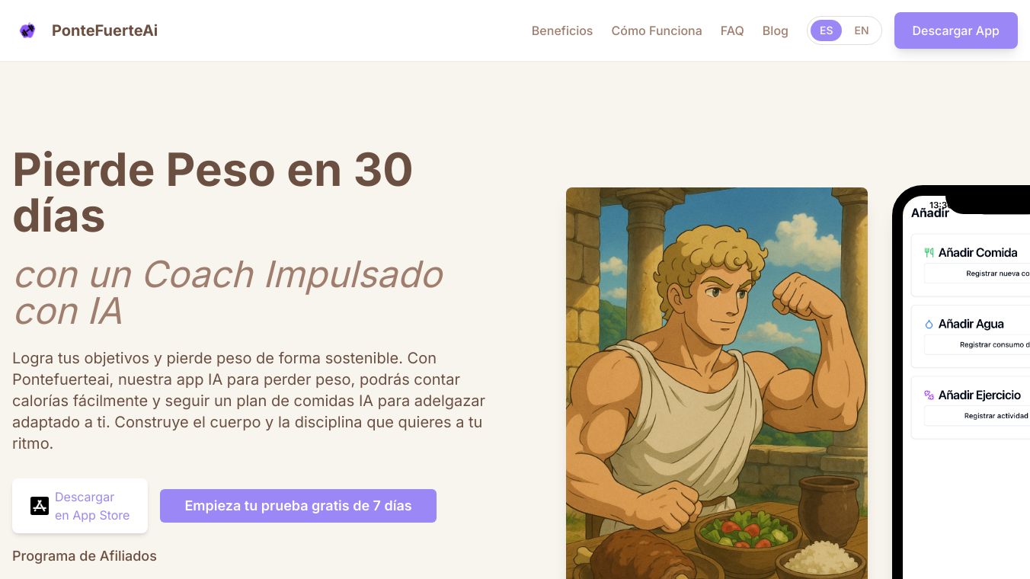Image resolution: width=1030 pixels, height=579 pixels.
Task: Open the Blog link
Action: click(x=775, y=30)
